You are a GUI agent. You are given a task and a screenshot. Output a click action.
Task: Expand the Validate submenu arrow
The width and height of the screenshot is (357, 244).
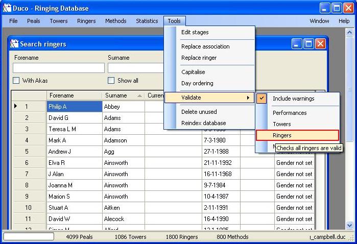coord(248,97)
